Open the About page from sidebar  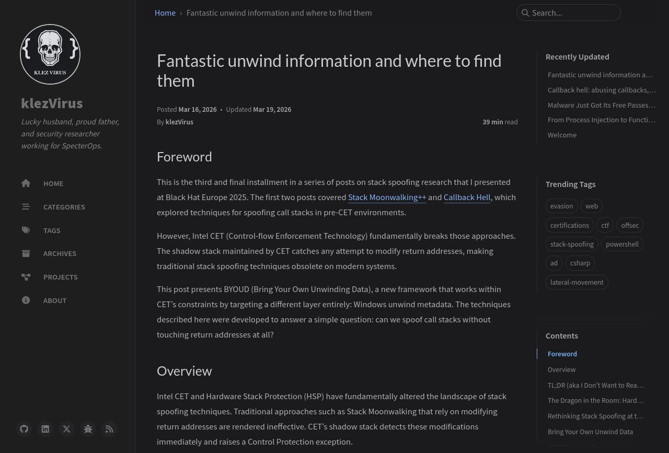coord(55,300)
